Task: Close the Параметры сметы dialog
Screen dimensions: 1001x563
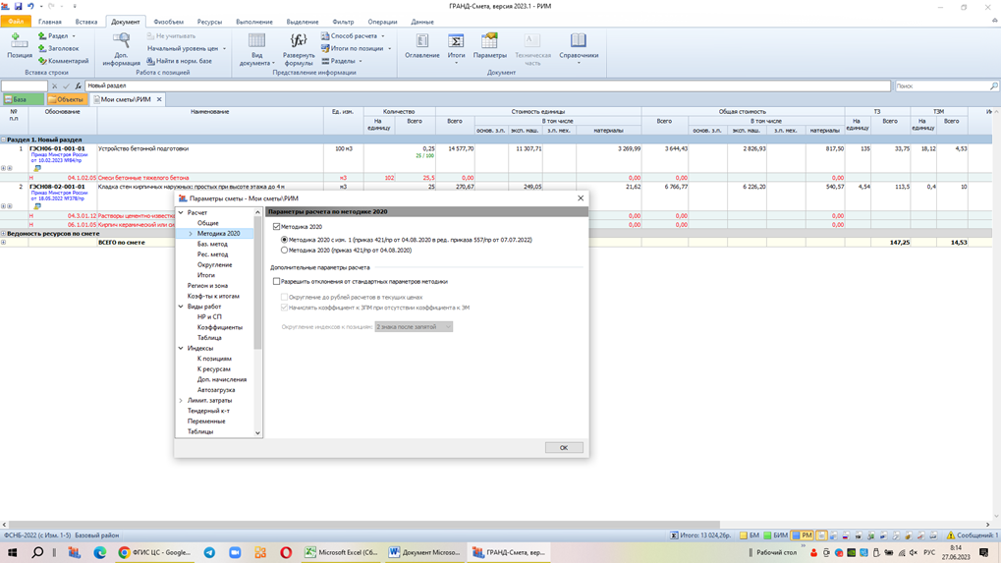Action: (x=581, y=198)
